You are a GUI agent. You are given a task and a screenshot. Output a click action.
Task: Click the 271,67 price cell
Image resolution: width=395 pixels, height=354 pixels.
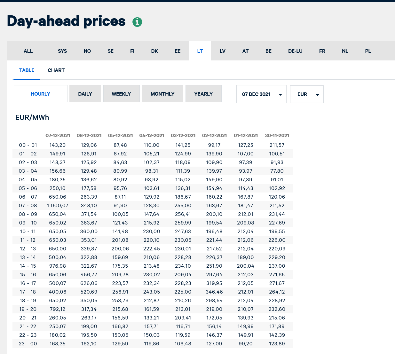click(x=277, y=283)
